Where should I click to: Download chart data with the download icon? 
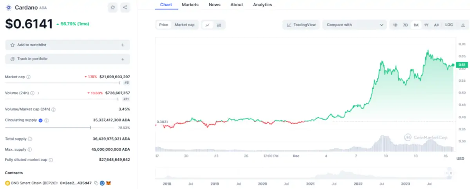[x=463, y=25]
